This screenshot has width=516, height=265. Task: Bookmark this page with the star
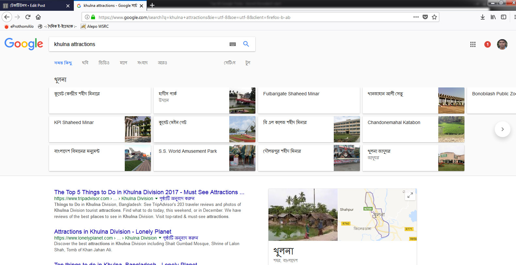(x=434, y=17)
